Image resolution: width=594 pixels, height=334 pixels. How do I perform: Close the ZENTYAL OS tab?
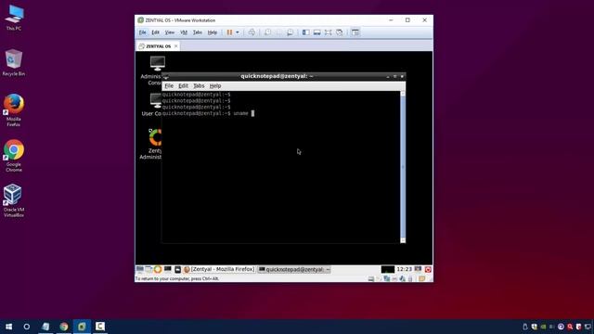point(175,46)
